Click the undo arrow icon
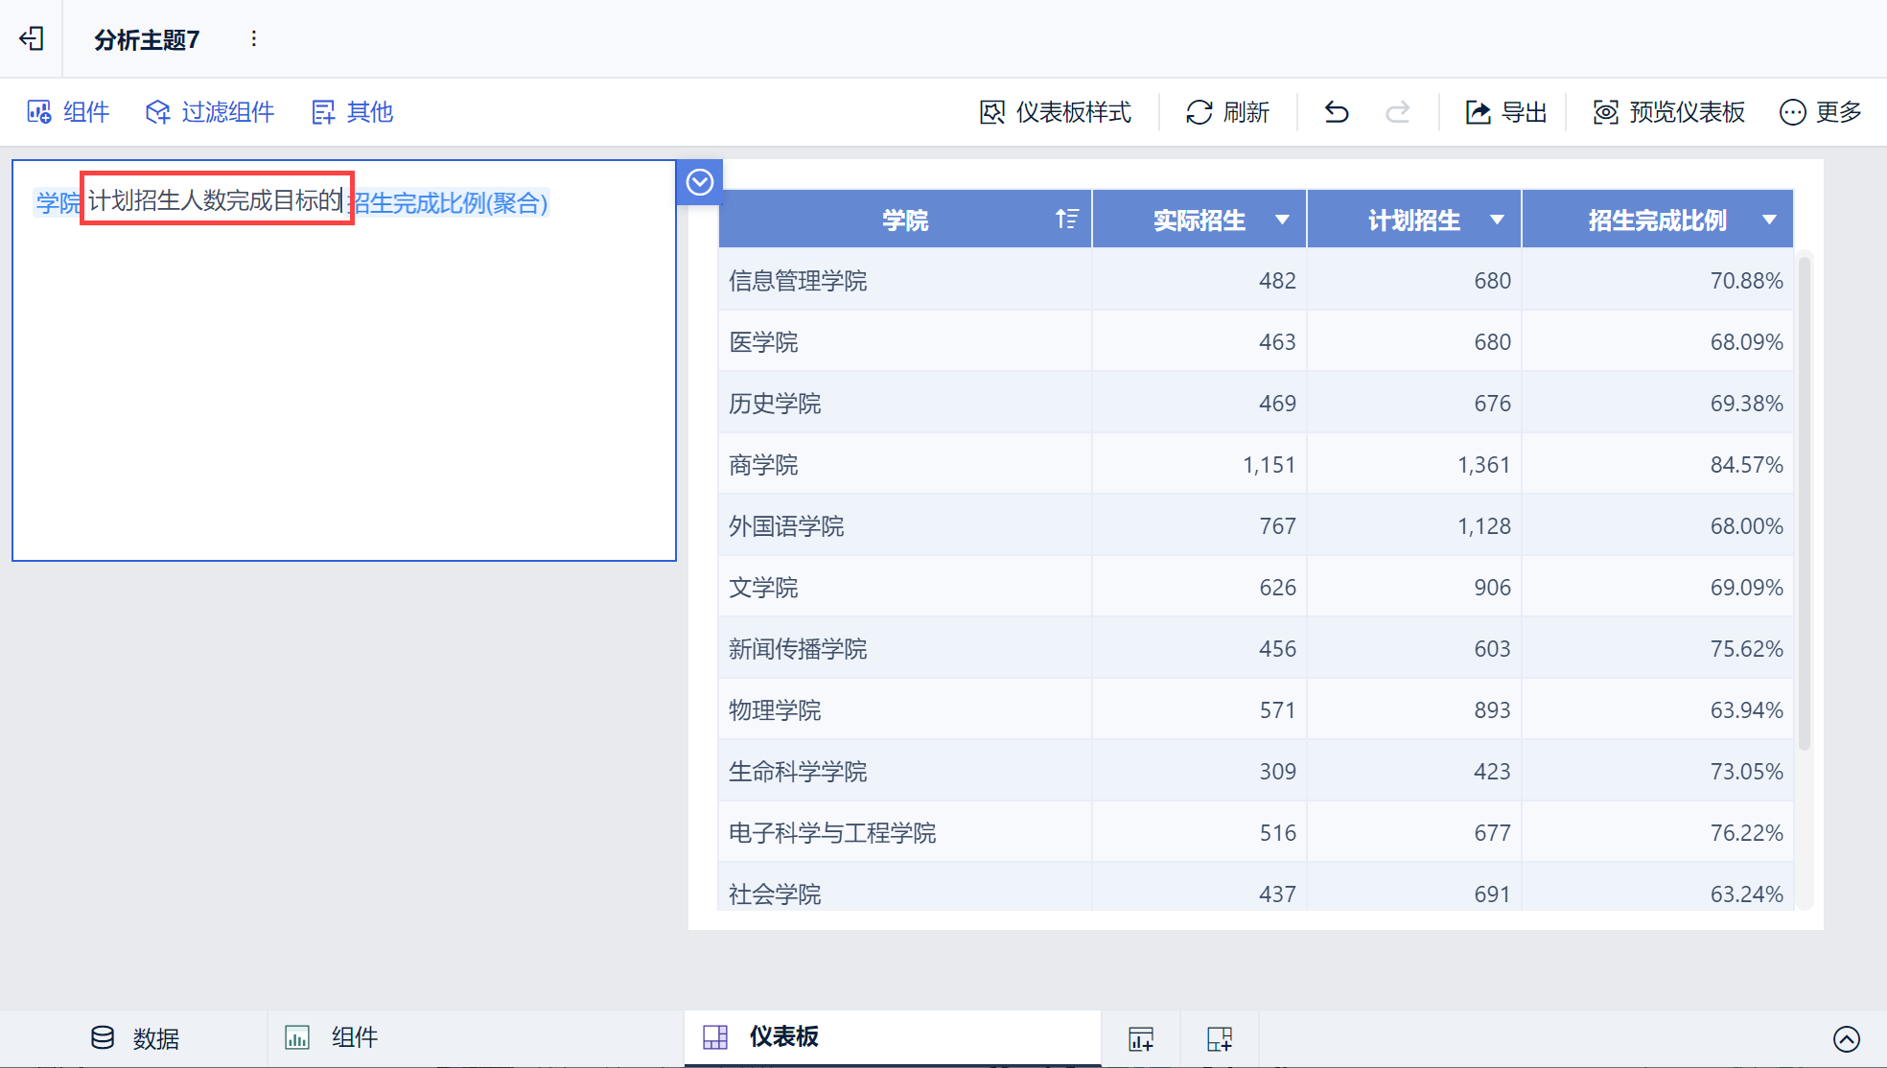The width and height of the screenshot is (1887, 1068). click(x=1337, y=112)
